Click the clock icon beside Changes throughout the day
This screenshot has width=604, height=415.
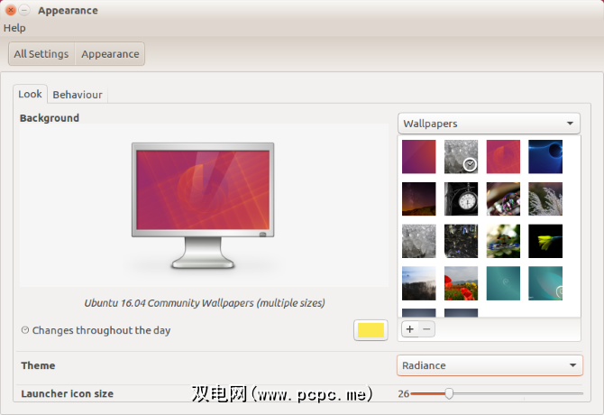pyautogui.click(x=25, y=330)
